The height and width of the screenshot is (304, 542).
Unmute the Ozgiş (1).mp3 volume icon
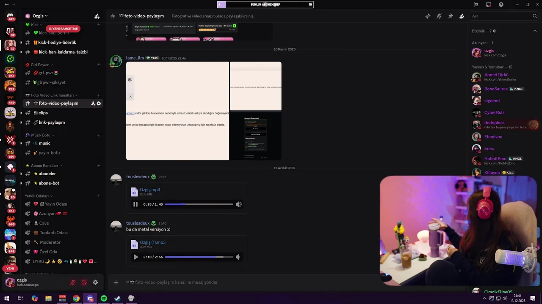(x=238, y=257)
